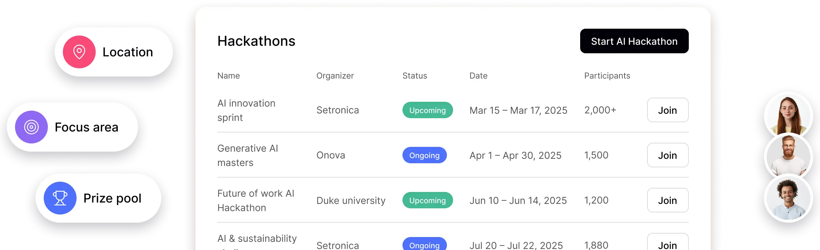Select the purple Focus area target icon
Viewport: 820px width, 250px height.
32,127
